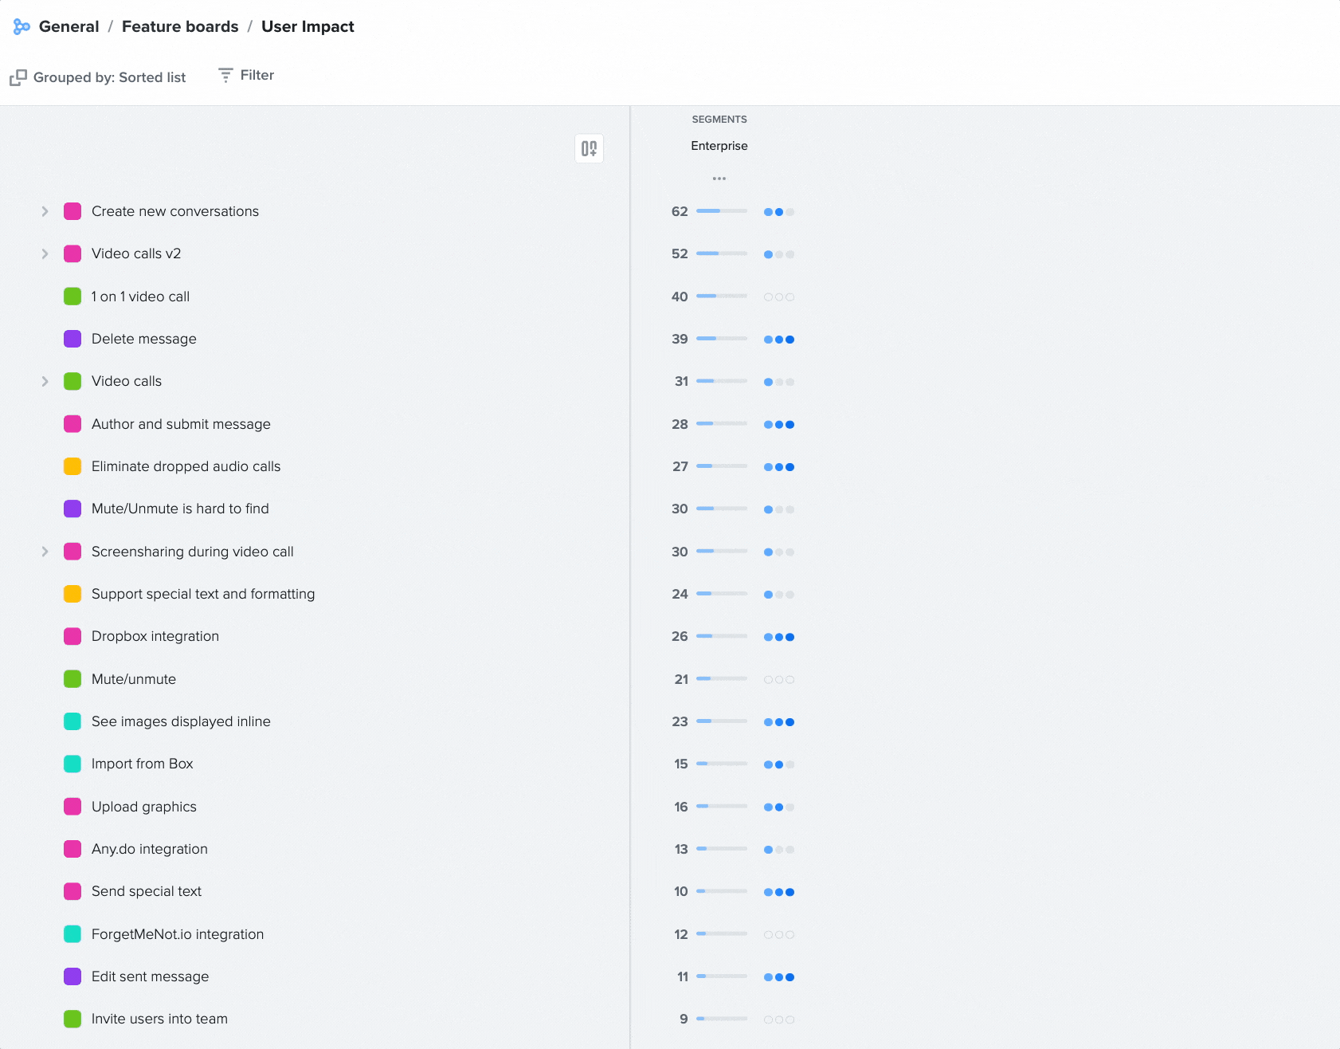
Task: Click pink status swatch of Create new conversations
Action: click(72, 211)
